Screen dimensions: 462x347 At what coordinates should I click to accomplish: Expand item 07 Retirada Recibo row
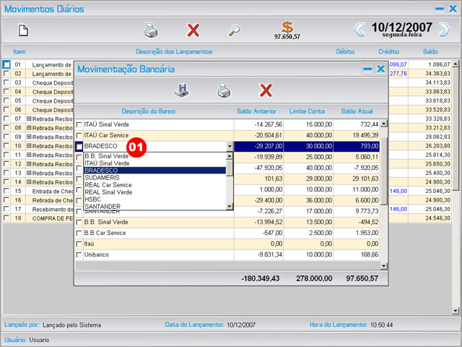[x=29, y=119]
